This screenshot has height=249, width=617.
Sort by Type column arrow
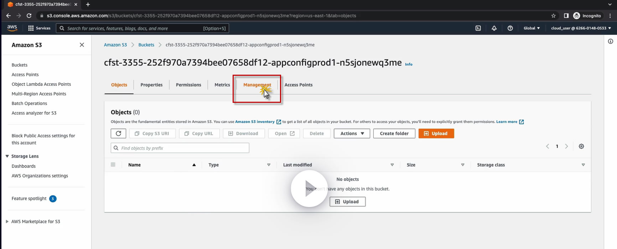coord(269,165)
